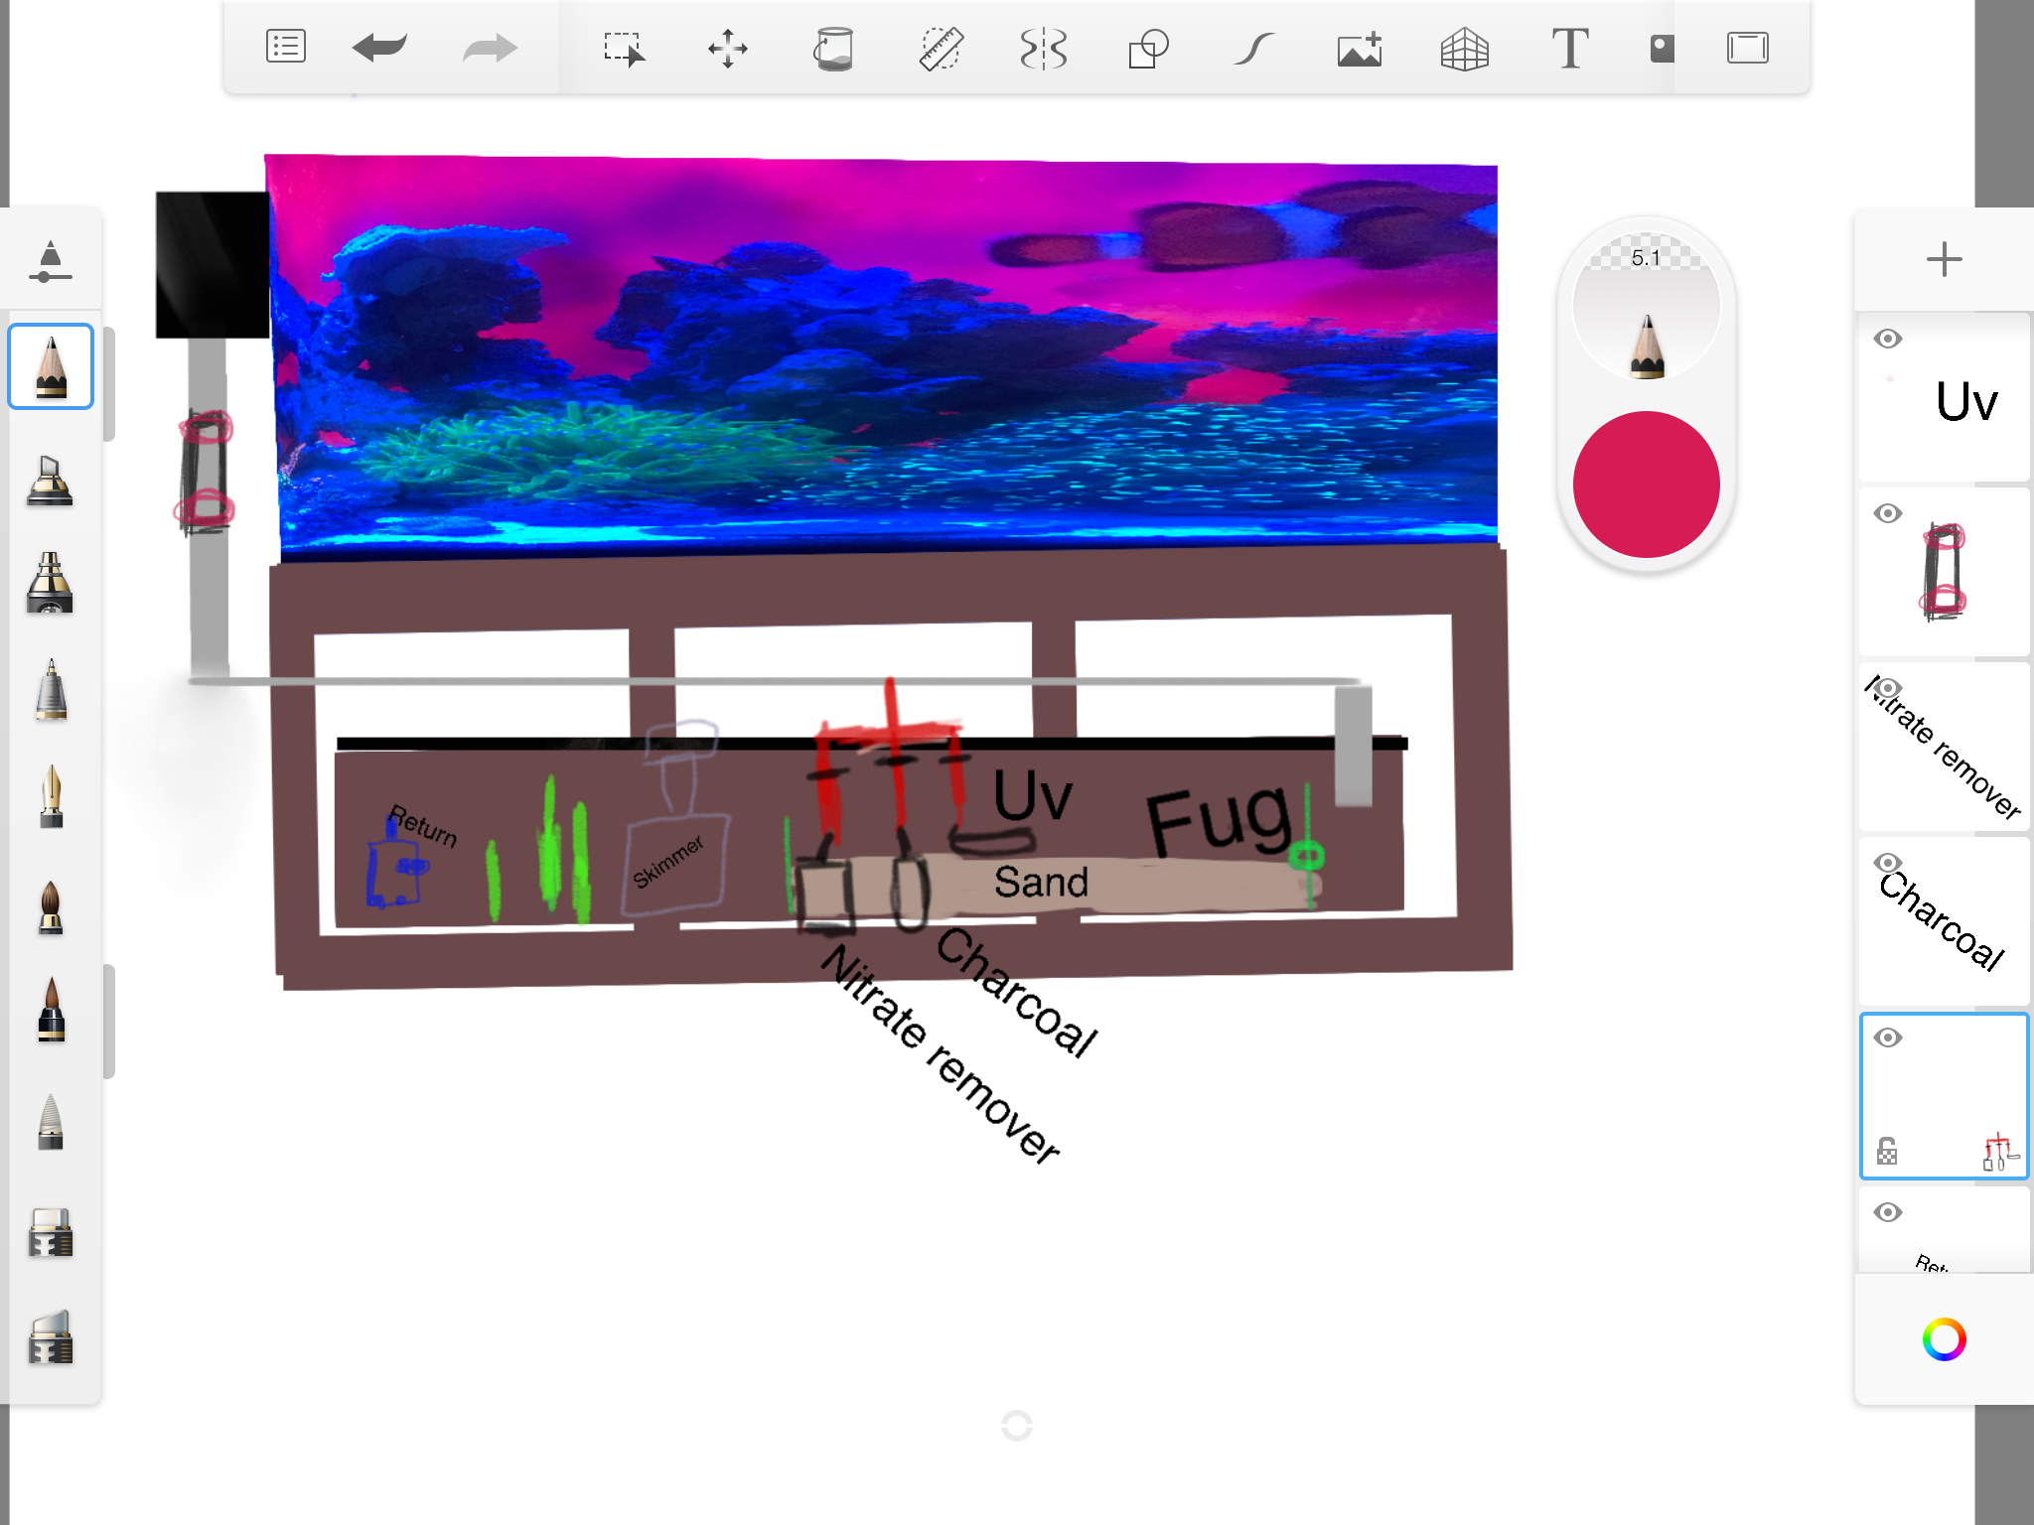Select the pencil brush
Screen dimensions: 2034x1525
coord(51,366)
